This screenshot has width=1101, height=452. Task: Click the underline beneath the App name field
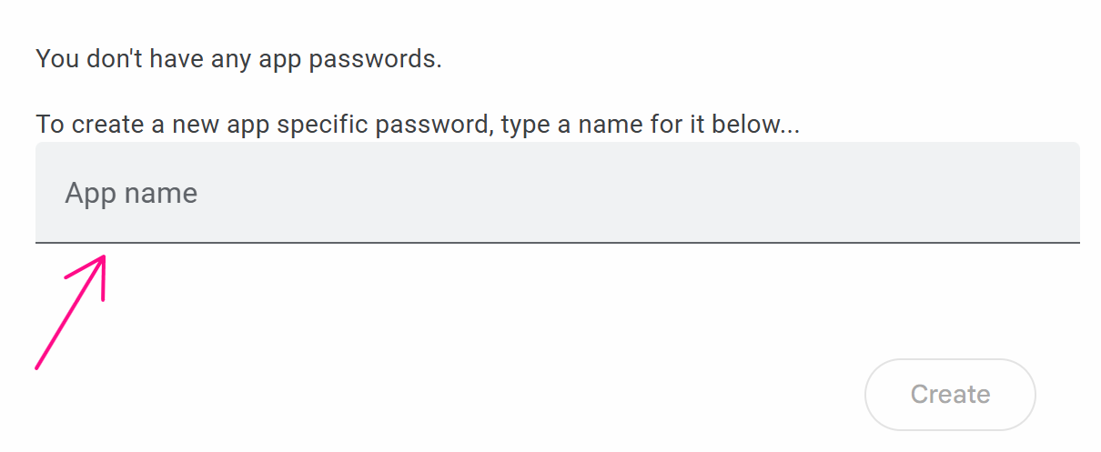point(557,243)
